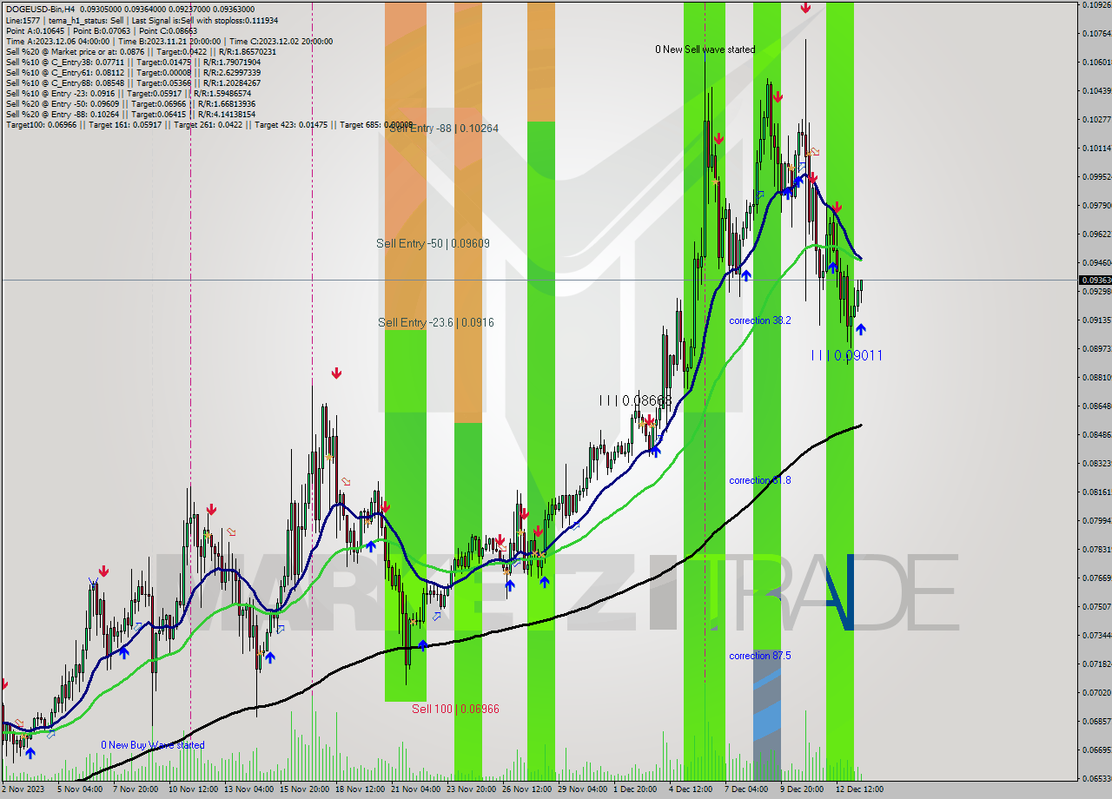Viewport: 1112px width, 799px height.
Task: Click the 0.08323 price axis value
Action: coord(1095,464)
